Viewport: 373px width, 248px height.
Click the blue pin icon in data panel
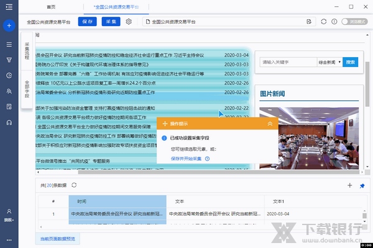(362, 186)
